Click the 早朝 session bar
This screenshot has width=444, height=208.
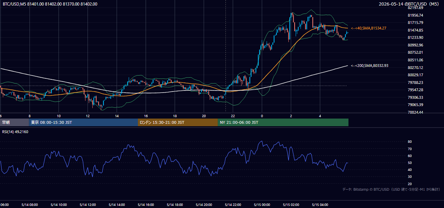(14, 122)
